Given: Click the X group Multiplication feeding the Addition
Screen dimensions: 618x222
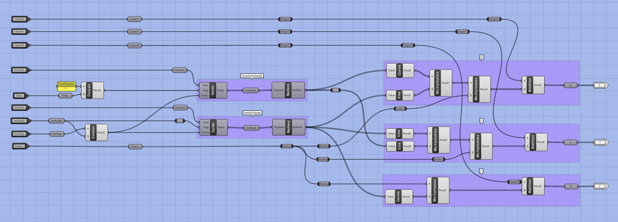Looking at the screenshot, I should click(x=479, y=89).
